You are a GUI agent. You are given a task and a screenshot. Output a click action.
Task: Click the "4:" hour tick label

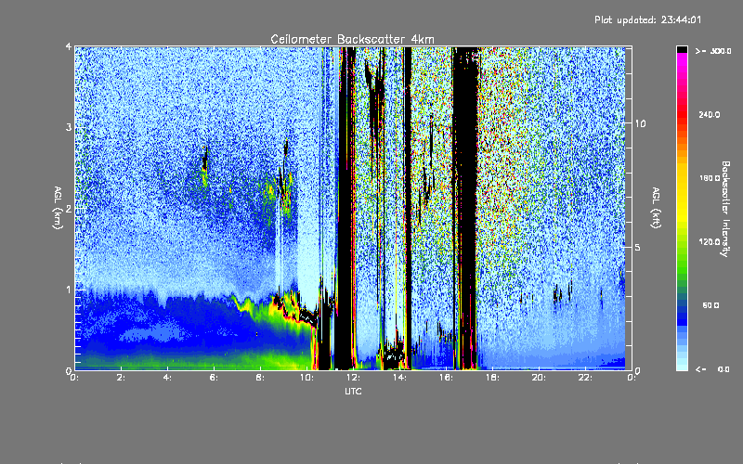tap(167, 378)
